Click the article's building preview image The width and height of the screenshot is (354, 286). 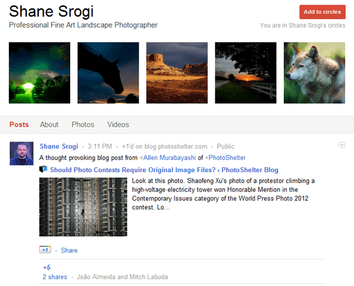(x=83, y=207)
